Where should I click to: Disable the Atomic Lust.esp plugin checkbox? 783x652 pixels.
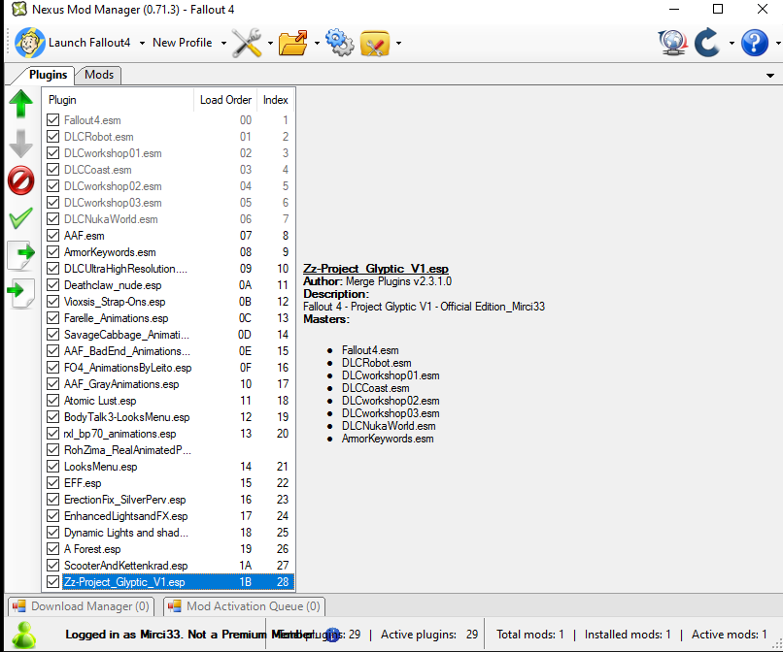tap(53, 401)
